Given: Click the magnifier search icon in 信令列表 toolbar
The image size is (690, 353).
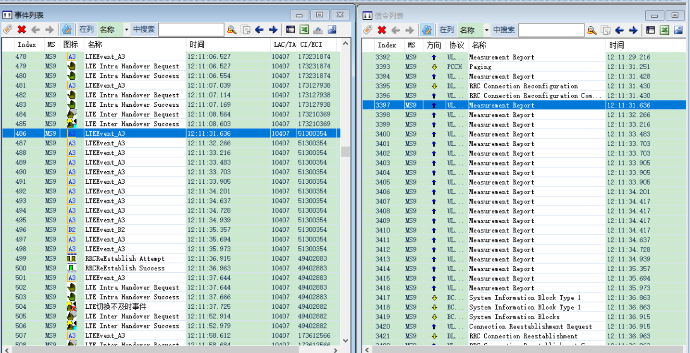Looking at the screenshot, I should 592,30.
